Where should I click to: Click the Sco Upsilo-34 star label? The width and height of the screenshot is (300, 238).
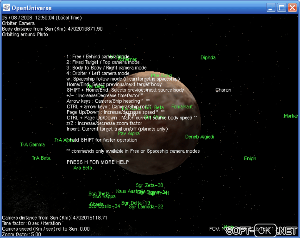104,206
